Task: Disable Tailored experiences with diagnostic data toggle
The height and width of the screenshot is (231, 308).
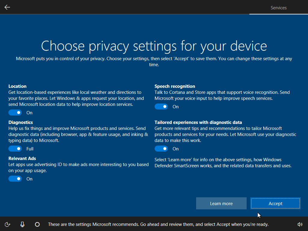Action: 161,149
